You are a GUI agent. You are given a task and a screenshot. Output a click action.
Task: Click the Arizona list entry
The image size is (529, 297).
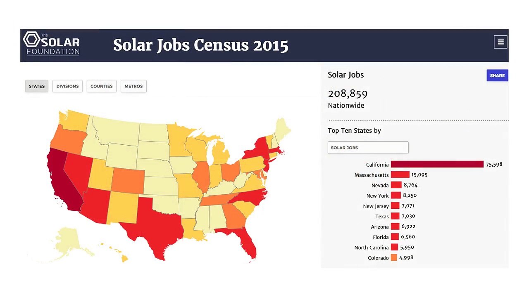tap(379, 227)
